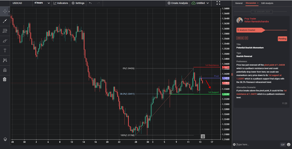
Task: Click the Pending status button
Action: coord(282,39)
